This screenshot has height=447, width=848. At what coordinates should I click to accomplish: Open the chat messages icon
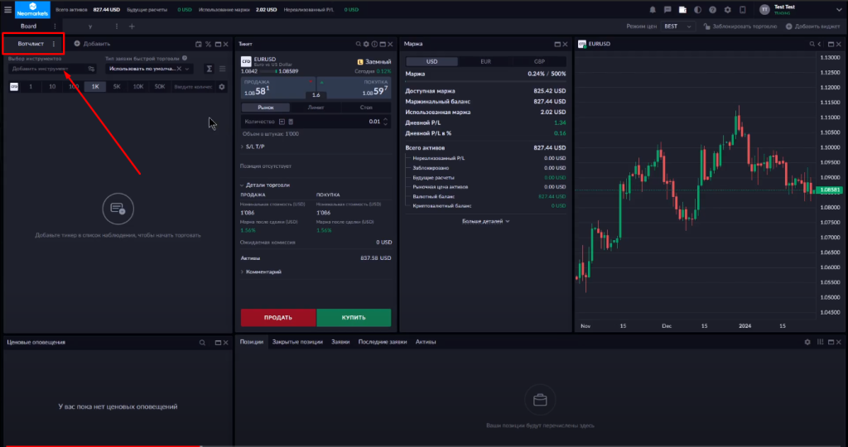(x=667, y=10)
